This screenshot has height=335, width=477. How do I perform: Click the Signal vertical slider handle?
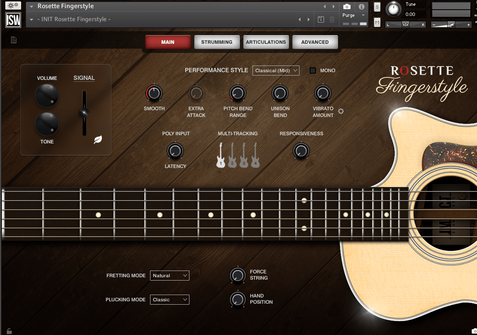tap(85, 113)
